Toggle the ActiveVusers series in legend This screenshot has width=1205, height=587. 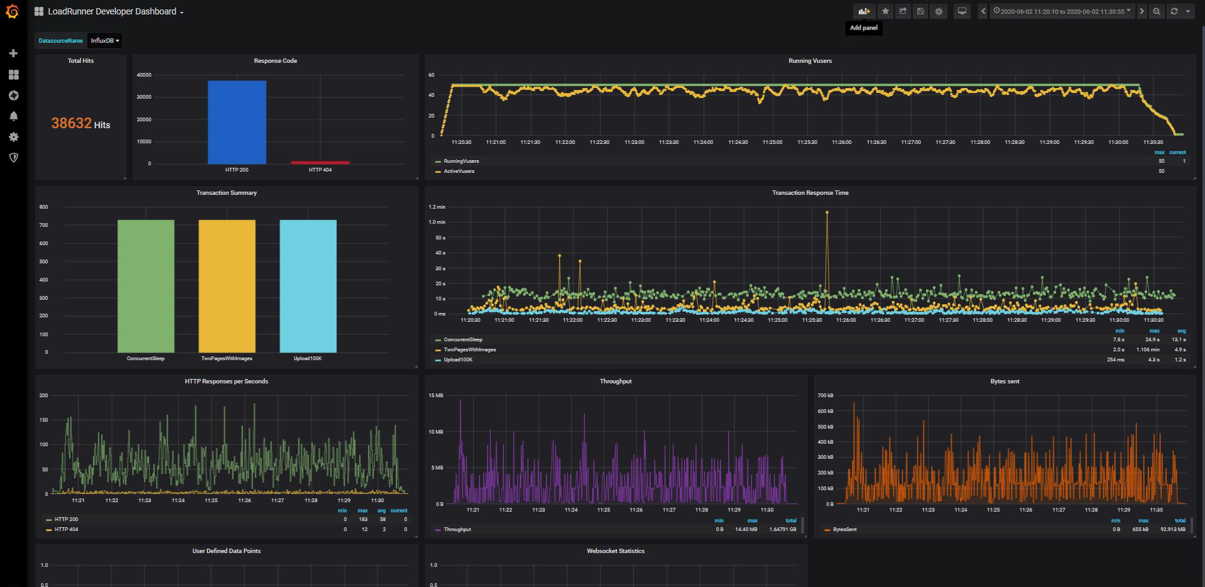(459, 171)
